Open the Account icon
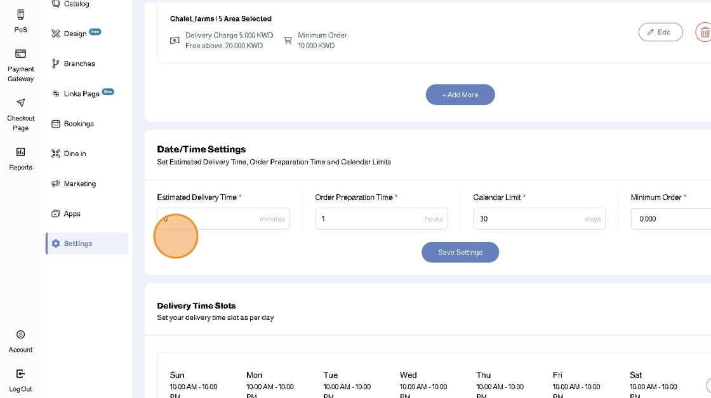This screenshot has height=398, width=711. click(20, 335)
